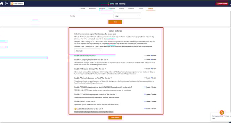This screenshot has height=123, width=231.
Task: Open the Permits tab
Action: (141, 8)
